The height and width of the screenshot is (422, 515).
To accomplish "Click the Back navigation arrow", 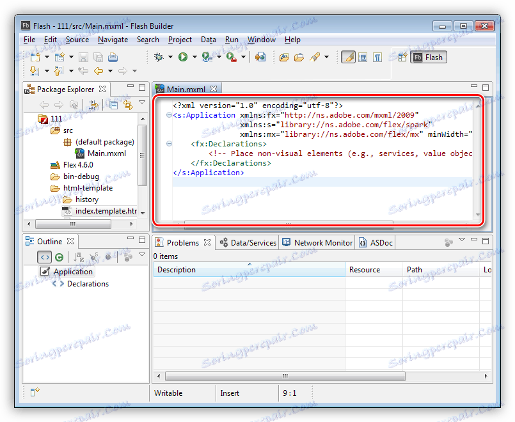I will [99, 71].
